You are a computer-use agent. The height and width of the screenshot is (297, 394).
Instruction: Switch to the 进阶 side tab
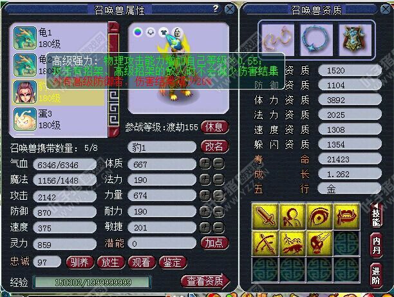376,276
